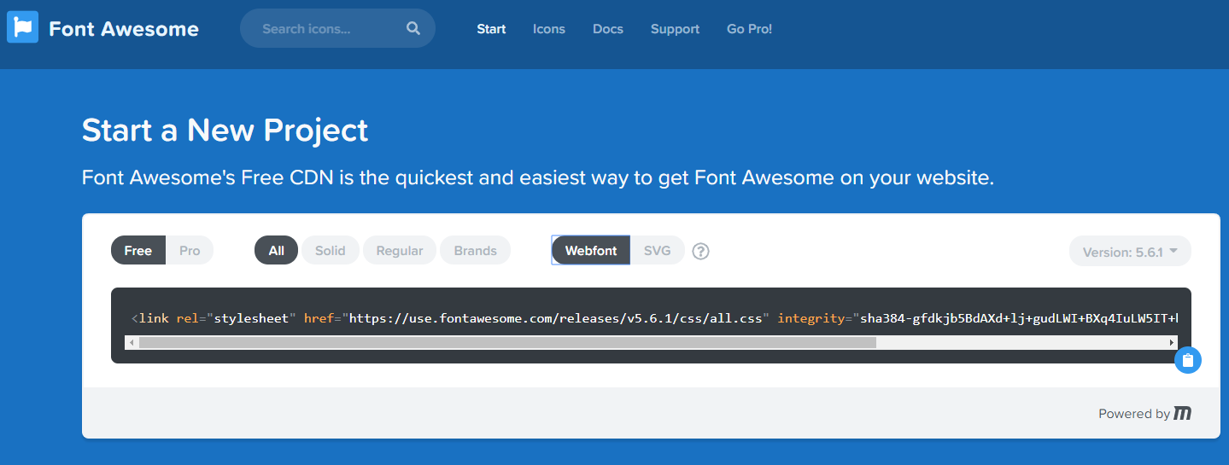Image resolution: width=1229 pixels, height=465 pixels.
Task: Copy code with the clipboard icon
Action: (1188, 360)
